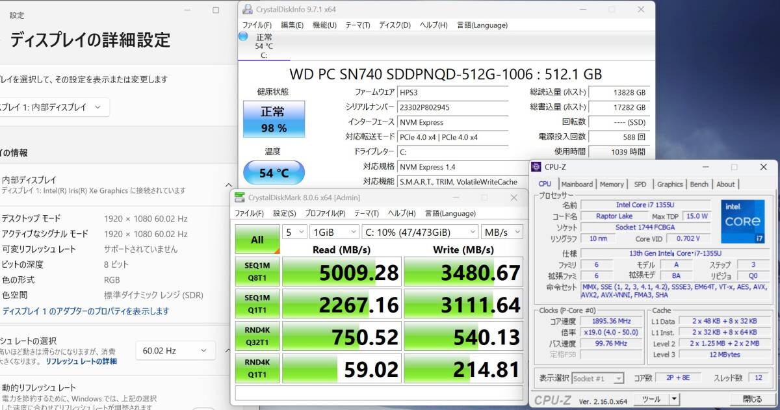Start the RND4K Q1T1 benchmark tile
The image size is (780, 410).
click(x=256, y=368)
